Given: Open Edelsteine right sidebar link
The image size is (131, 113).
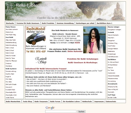Looking at the screenshot, I should 111,51.
